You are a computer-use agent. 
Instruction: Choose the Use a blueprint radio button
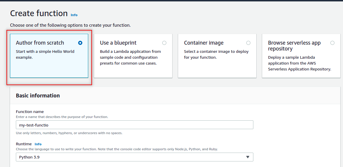(164, 43)
